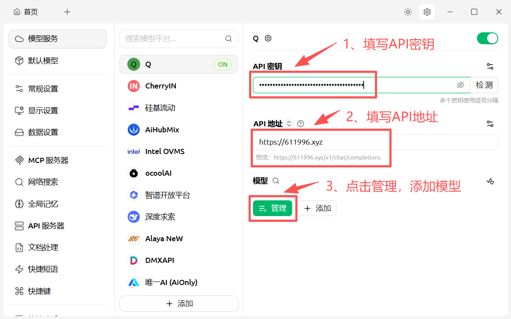The height and width of the screenshot is (319, 511).
Task: Open provider settings gear next to Q title
Action: (268, 38)
